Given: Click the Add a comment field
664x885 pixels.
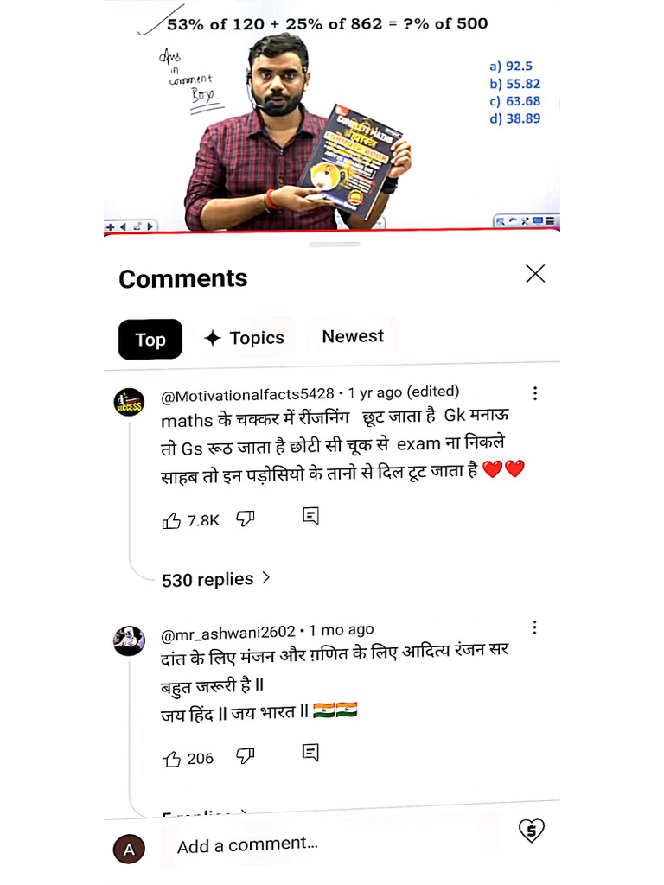Looking at the screenshot, I should (329, 845).
